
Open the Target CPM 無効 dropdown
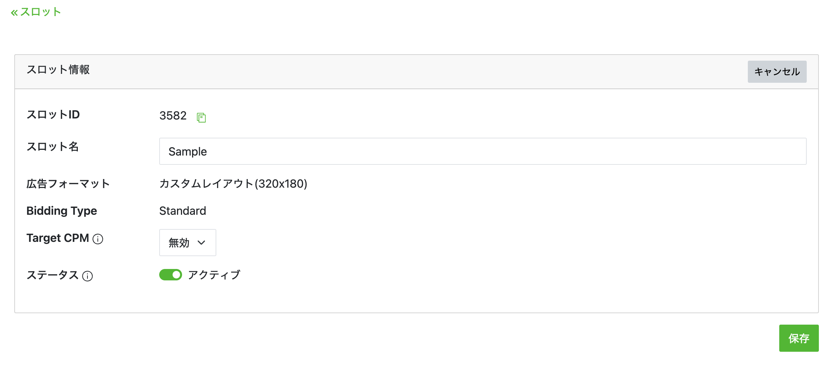[x=188, y=243]
